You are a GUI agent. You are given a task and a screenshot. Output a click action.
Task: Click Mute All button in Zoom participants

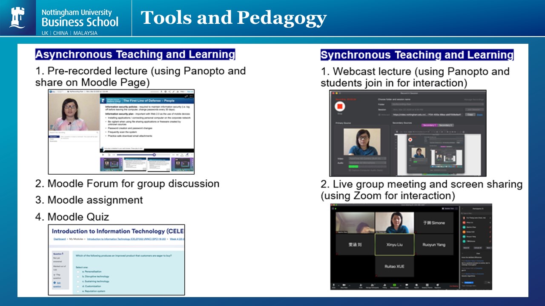pos(466,248)
